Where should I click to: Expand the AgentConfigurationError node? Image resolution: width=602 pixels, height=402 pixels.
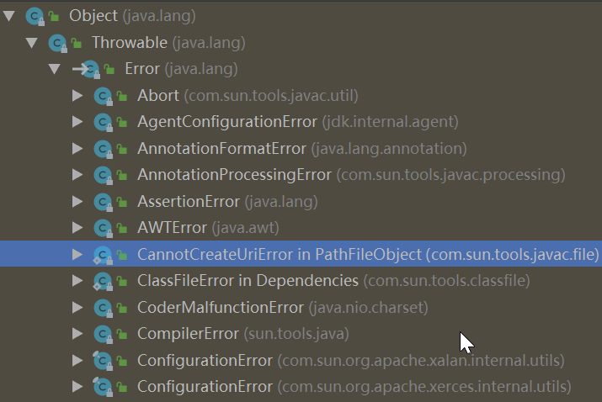(77, 122)
